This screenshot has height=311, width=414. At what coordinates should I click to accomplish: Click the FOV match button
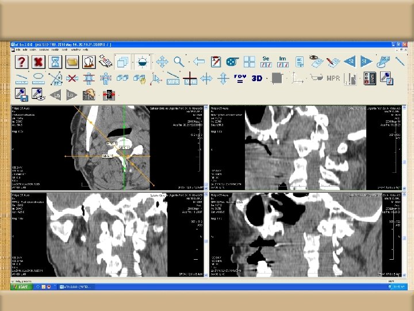click(x=240, y=78)
